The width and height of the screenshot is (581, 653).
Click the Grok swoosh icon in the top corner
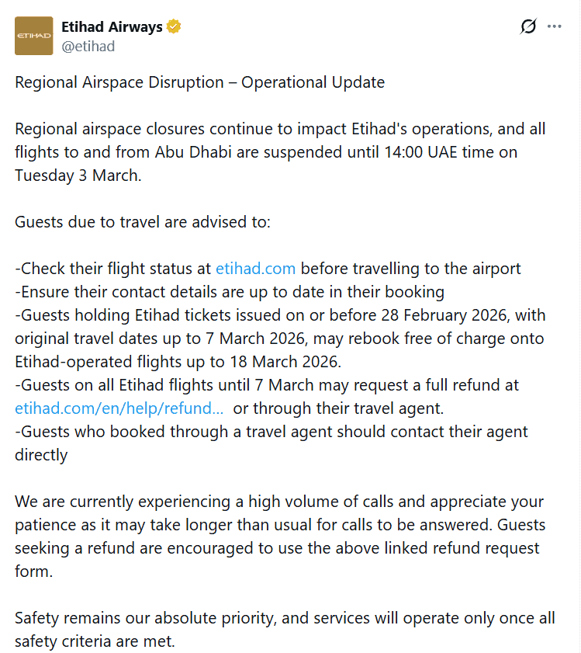tap(527, 26)
